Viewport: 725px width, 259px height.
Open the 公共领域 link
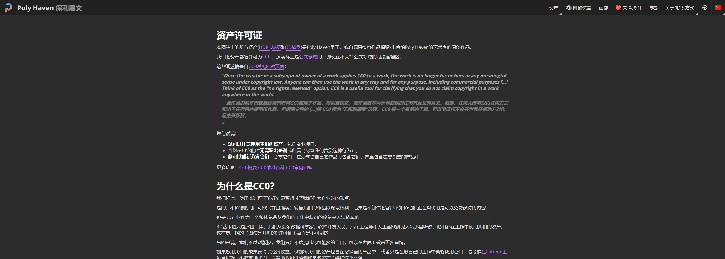tap(308, 57)
